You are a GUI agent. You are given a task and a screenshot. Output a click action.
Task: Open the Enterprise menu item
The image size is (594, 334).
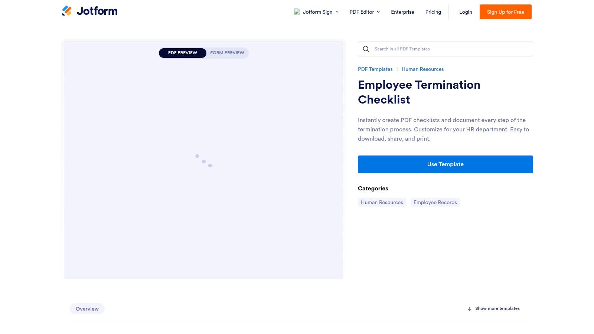[x=402, y=12]
